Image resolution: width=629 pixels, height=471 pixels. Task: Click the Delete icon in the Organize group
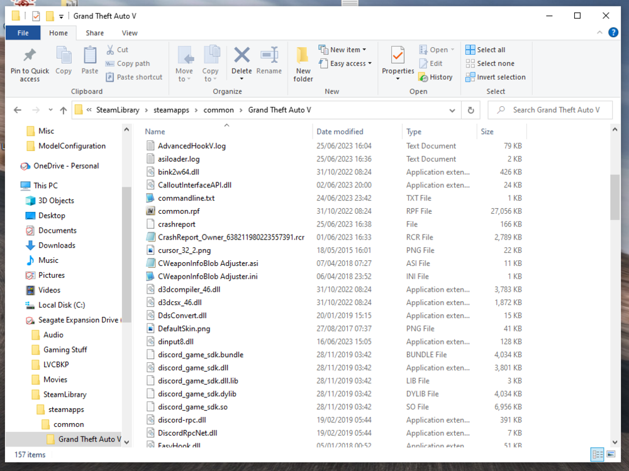tap(242, 61)
